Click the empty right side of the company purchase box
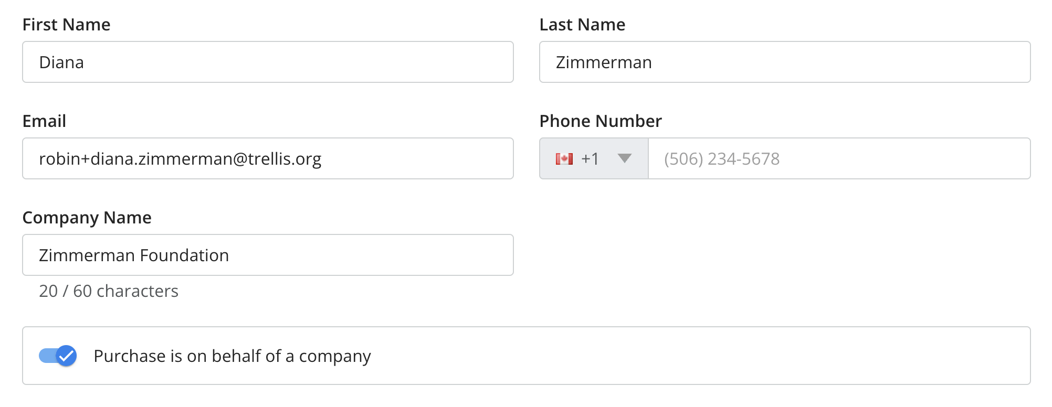The height and width of the screenshot is (407, 1052). click(787, 356)
